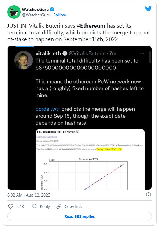Click the copy link chain icon

[x=59, y=206]
